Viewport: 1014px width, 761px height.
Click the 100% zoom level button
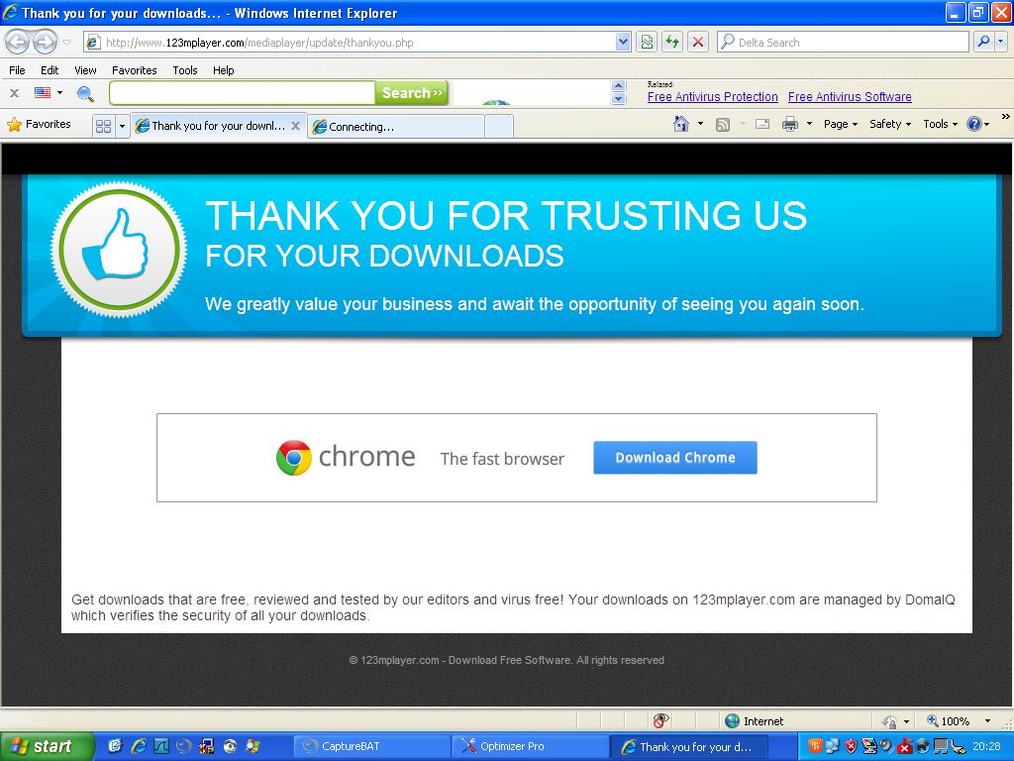(x=949, y=721)
